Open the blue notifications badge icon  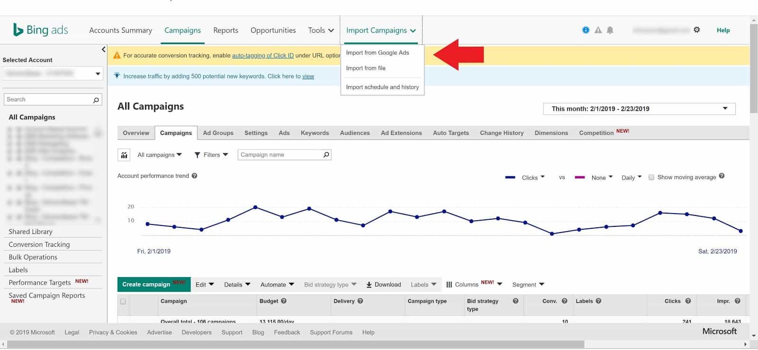click(586, 30)
